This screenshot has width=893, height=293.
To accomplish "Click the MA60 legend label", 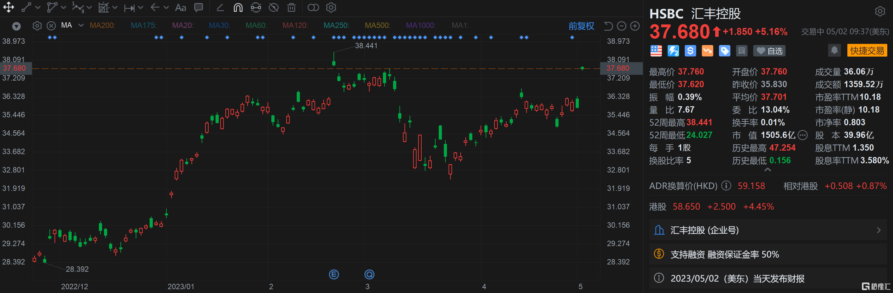I will 256,25.
